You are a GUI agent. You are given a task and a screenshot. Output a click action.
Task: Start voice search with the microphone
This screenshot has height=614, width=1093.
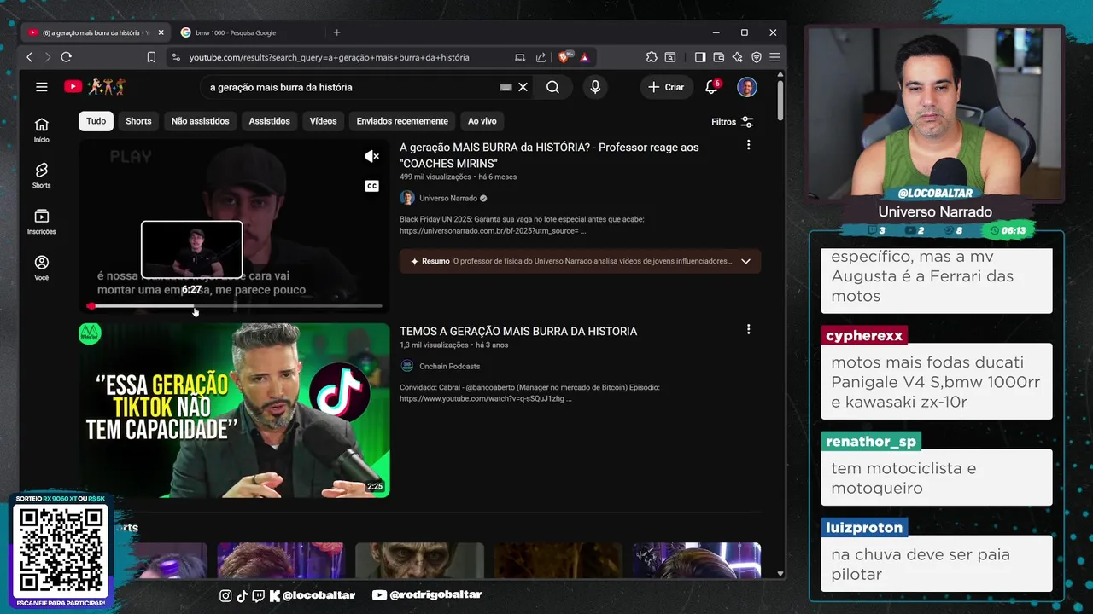point(595,87)
